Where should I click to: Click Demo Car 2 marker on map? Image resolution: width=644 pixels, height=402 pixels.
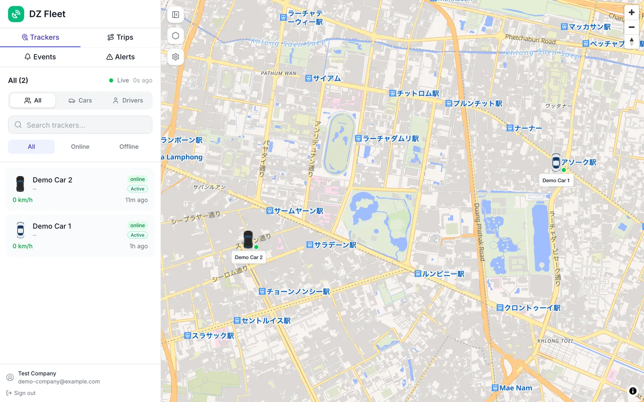[x=248, y=240]
